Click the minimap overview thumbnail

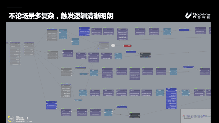[196, 116]
